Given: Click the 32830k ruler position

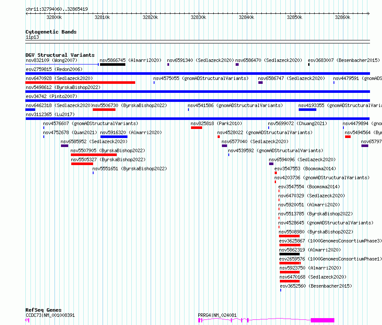Looking at the screenshot, I should 198,17.
